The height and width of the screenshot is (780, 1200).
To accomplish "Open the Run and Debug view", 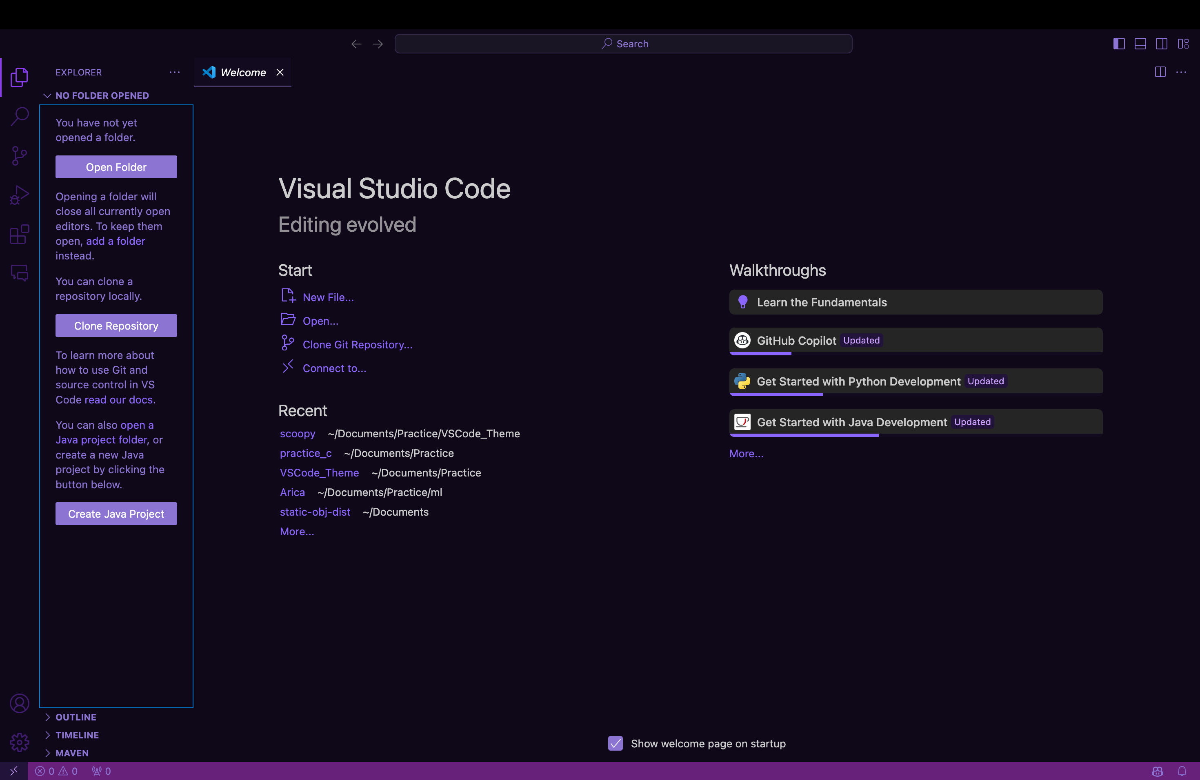I will pyautogui.click(x=19, y=195).
